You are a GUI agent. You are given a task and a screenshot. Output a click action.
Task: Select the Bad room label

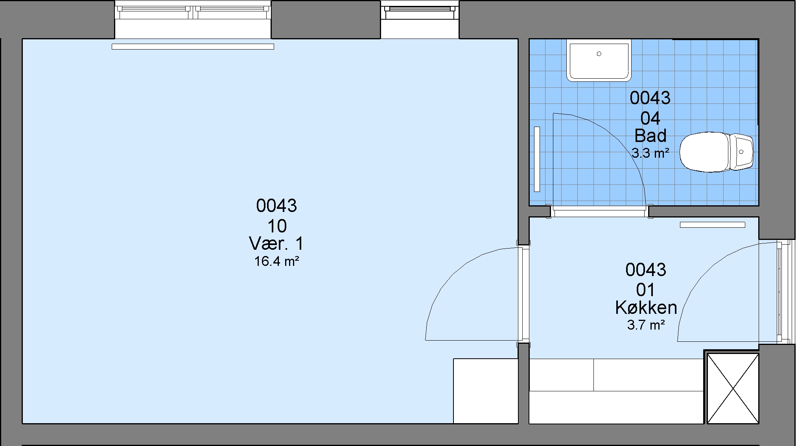coord(650,136)
